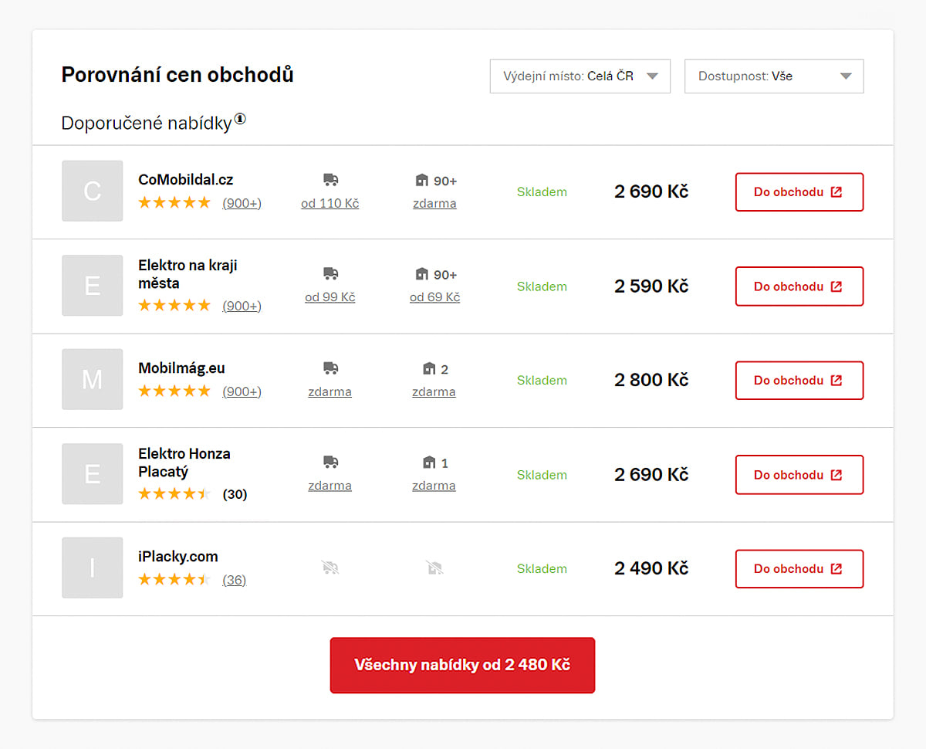
Task: Click the 2 590 Kč price
Action: pos(651,286)
